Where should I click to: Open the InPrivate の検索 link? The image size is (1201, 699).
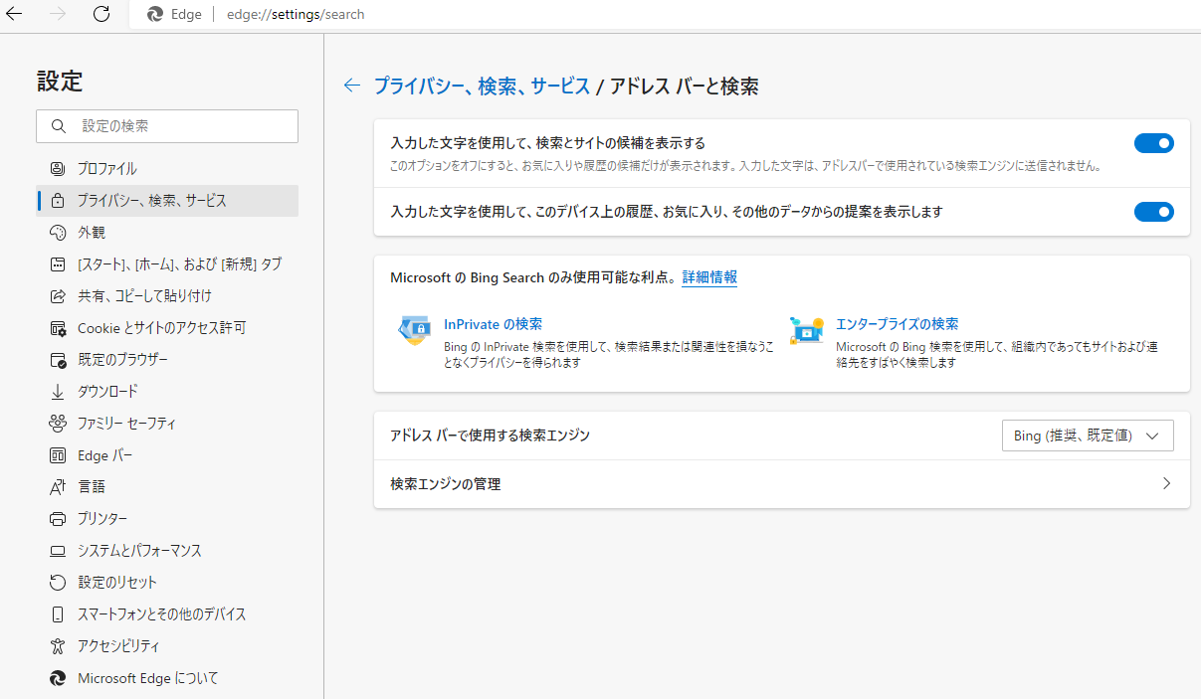493,324
